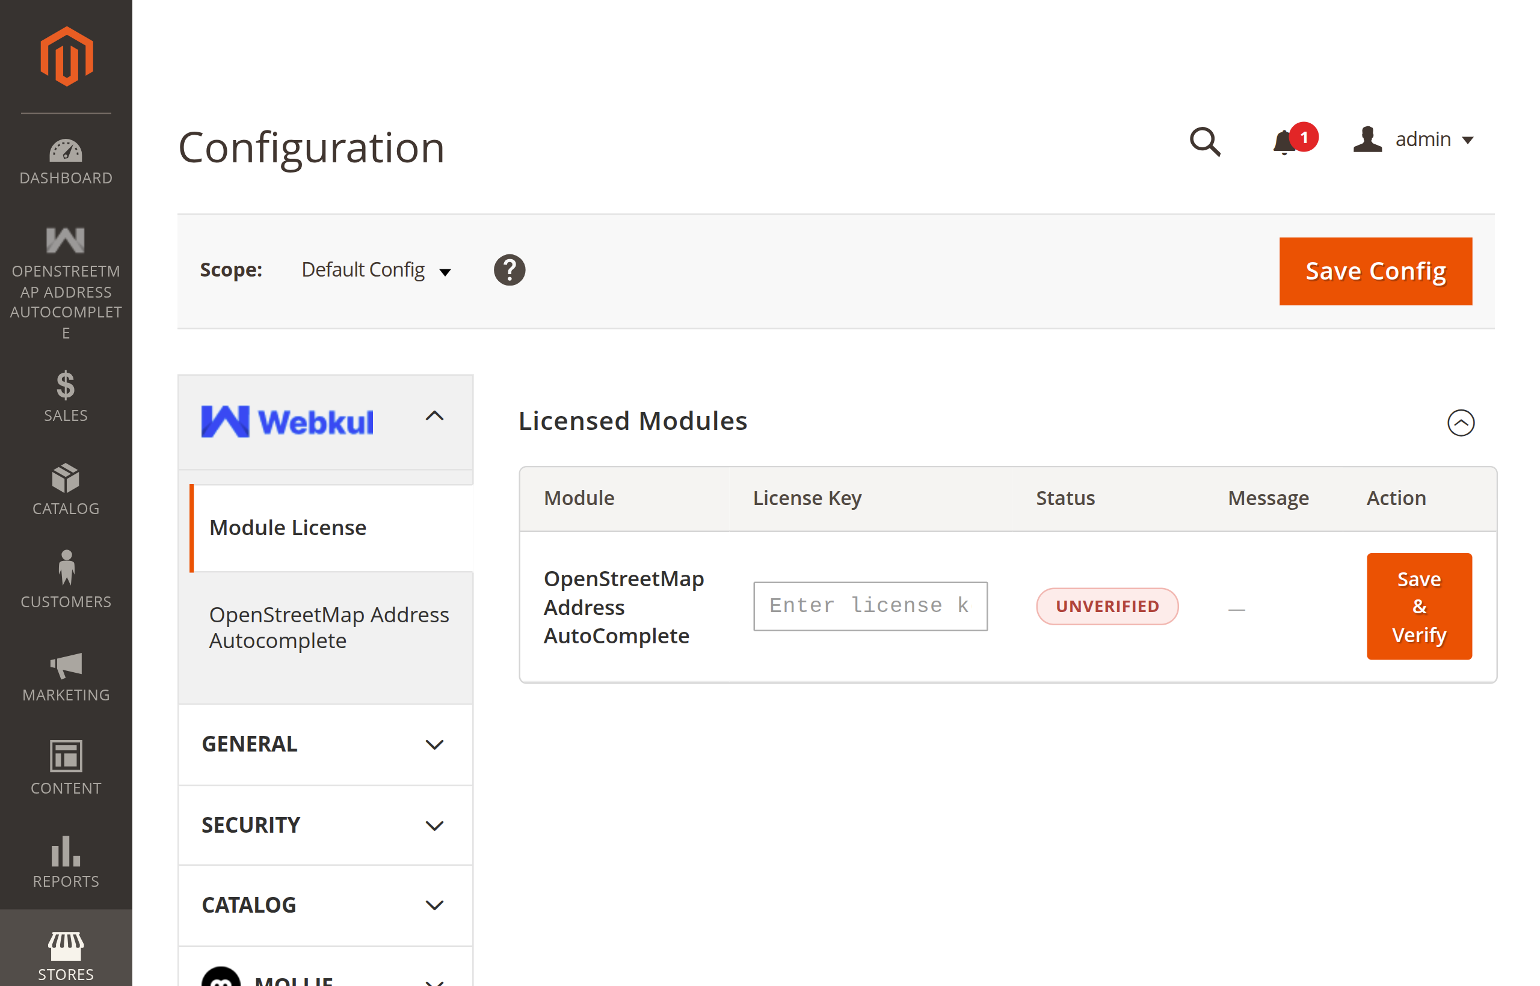Click the Message column header

click(x=1268, y=498)
